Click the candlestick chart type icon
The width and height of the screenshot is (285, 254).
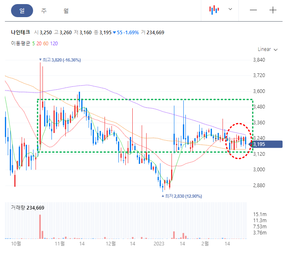pyautogui.click(x=214, y=10)
